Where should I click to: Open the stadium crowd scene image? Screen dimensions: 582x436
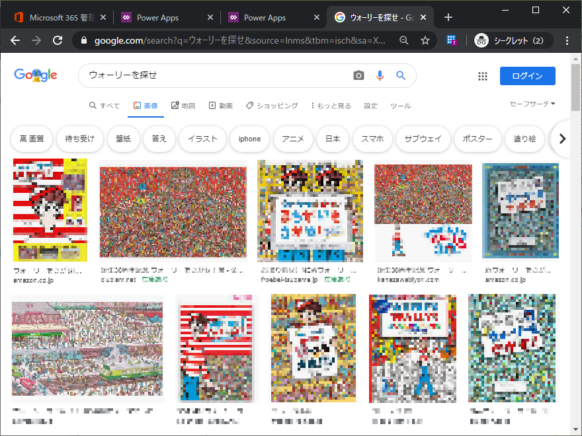point(87,349)
